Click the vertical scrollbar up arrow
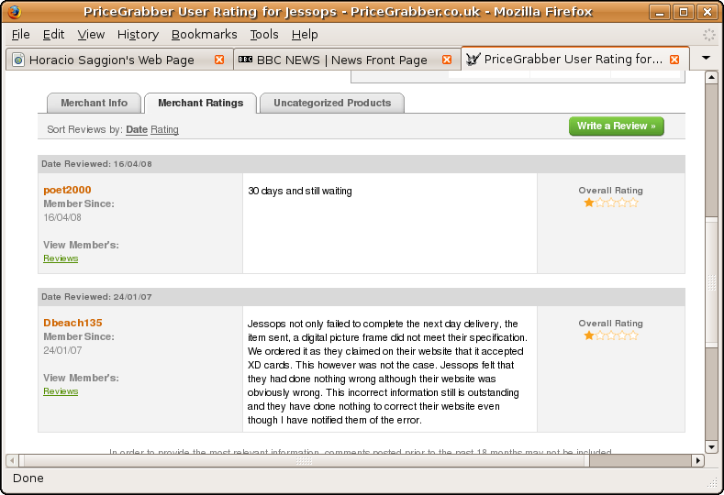This screenshot has height=495, width=724. click(x=711, y=77)
